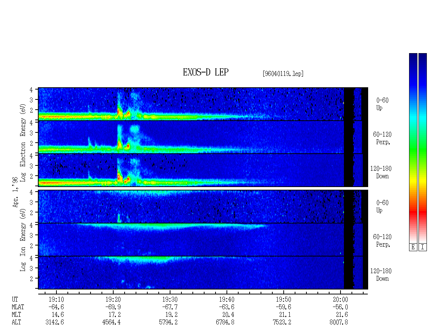Click the ALT value 5794.2
Screen dimensions: 428x332
pyautogui.click(x=168, y=322)
